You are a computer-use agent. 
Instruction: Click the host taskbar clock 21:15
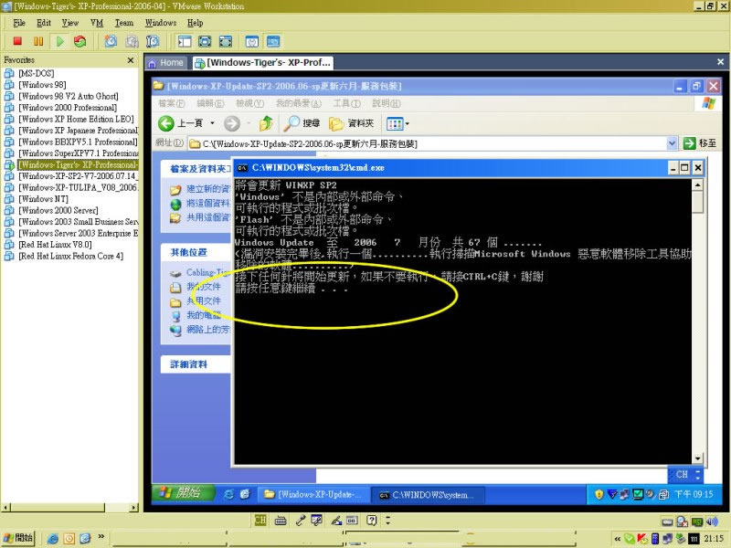[715, 539]
